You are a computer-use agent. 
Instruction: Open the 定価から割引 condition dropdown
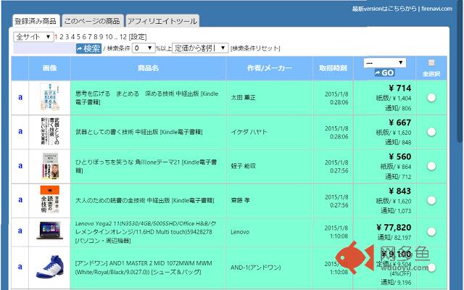200,48
